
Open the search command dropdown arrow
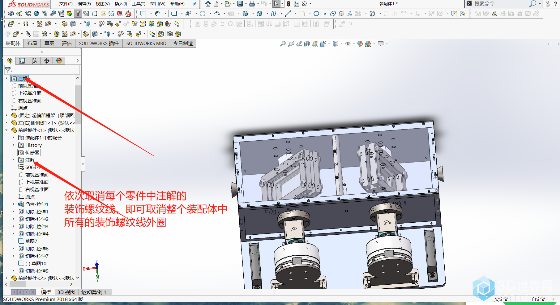click(540, 4)
